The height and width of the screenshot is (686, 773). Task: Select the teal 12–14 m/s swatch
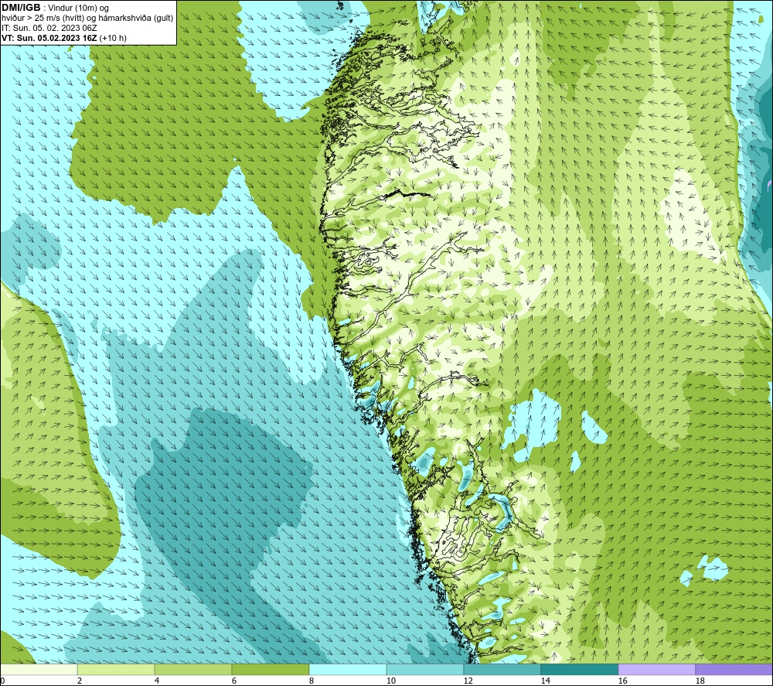point(502,669)
